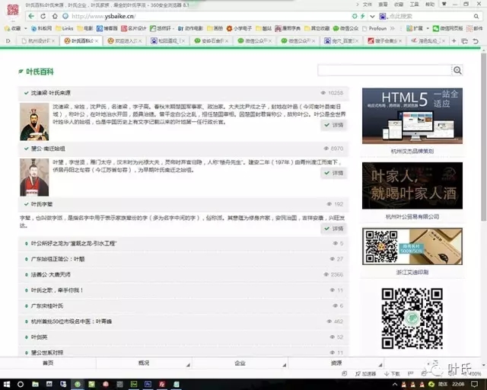The height and width of the screenshot is (390, 487).
Task: Click the Baidu paw search engine icon
Action: point(383,16)
